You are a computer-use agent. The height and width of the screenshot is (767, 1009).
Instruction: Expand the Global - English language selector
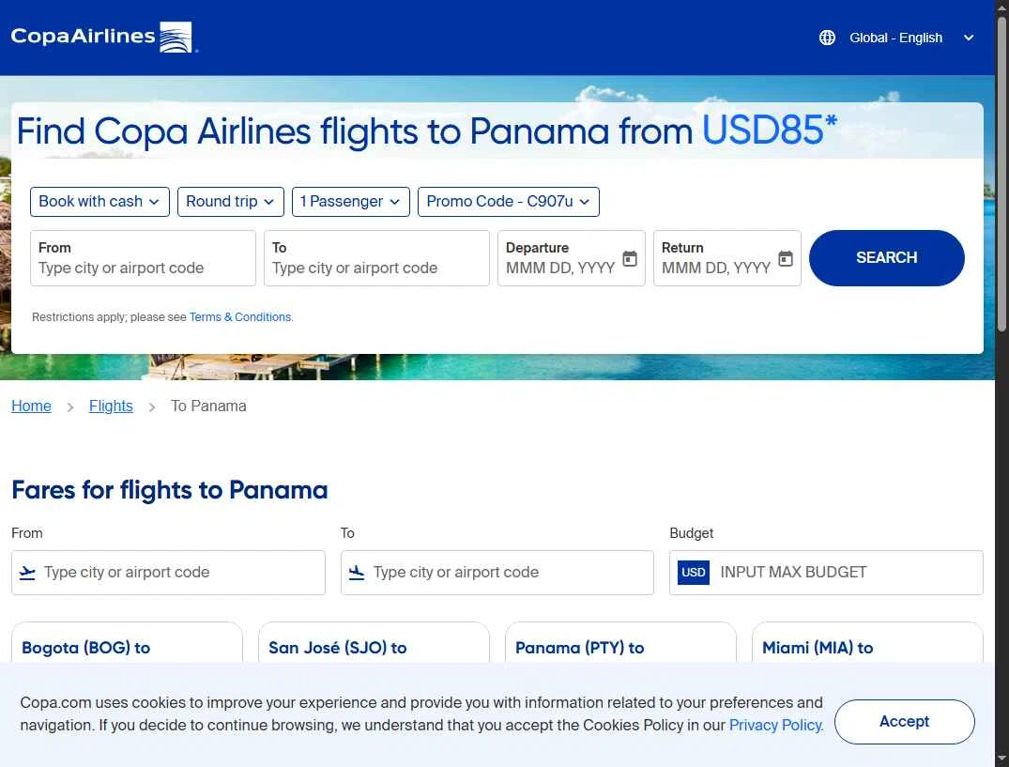(896, 38)
